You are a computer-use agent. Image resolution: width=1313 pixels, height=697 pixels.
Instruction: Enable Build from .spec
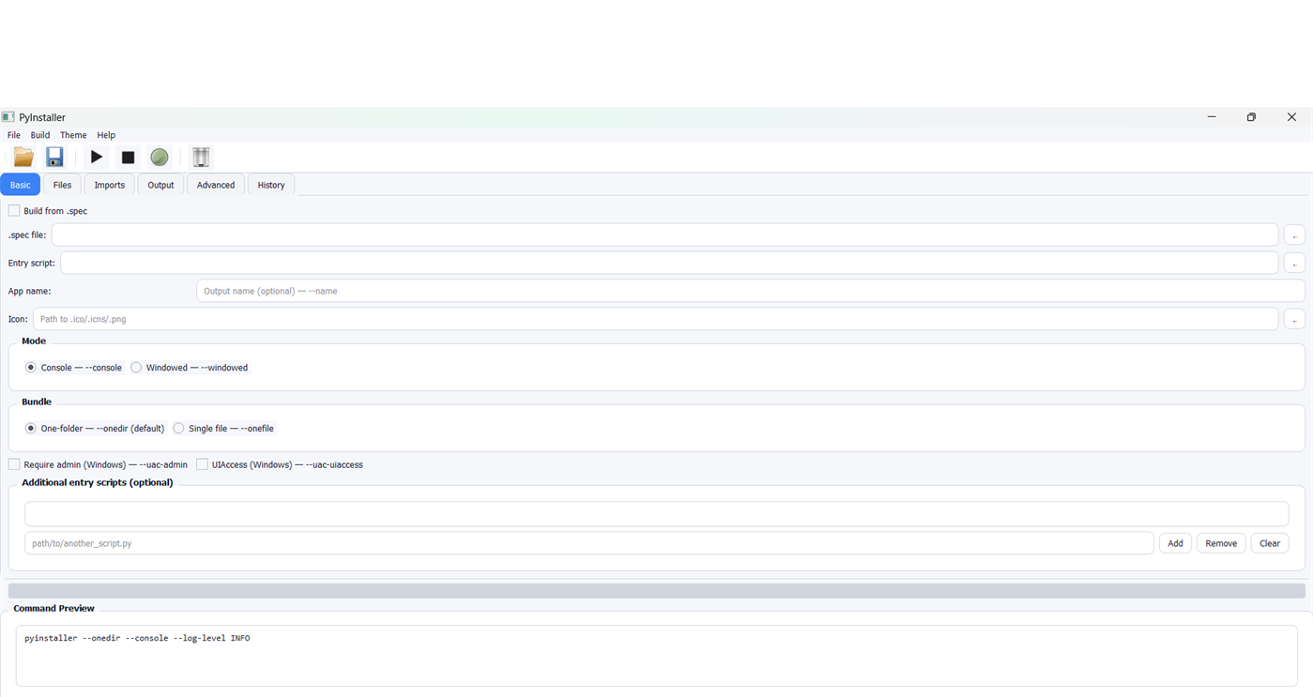coord(14,210)
